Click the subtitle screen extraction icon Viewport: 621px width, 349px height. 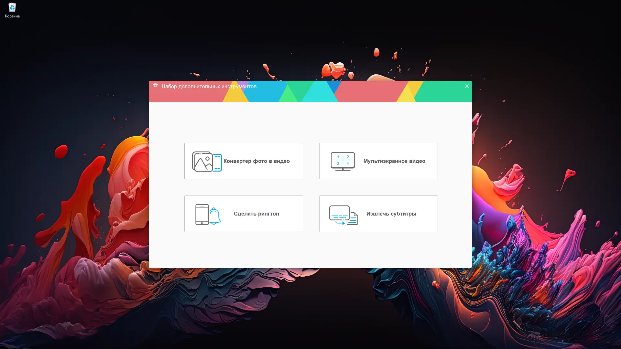[339, 213]
